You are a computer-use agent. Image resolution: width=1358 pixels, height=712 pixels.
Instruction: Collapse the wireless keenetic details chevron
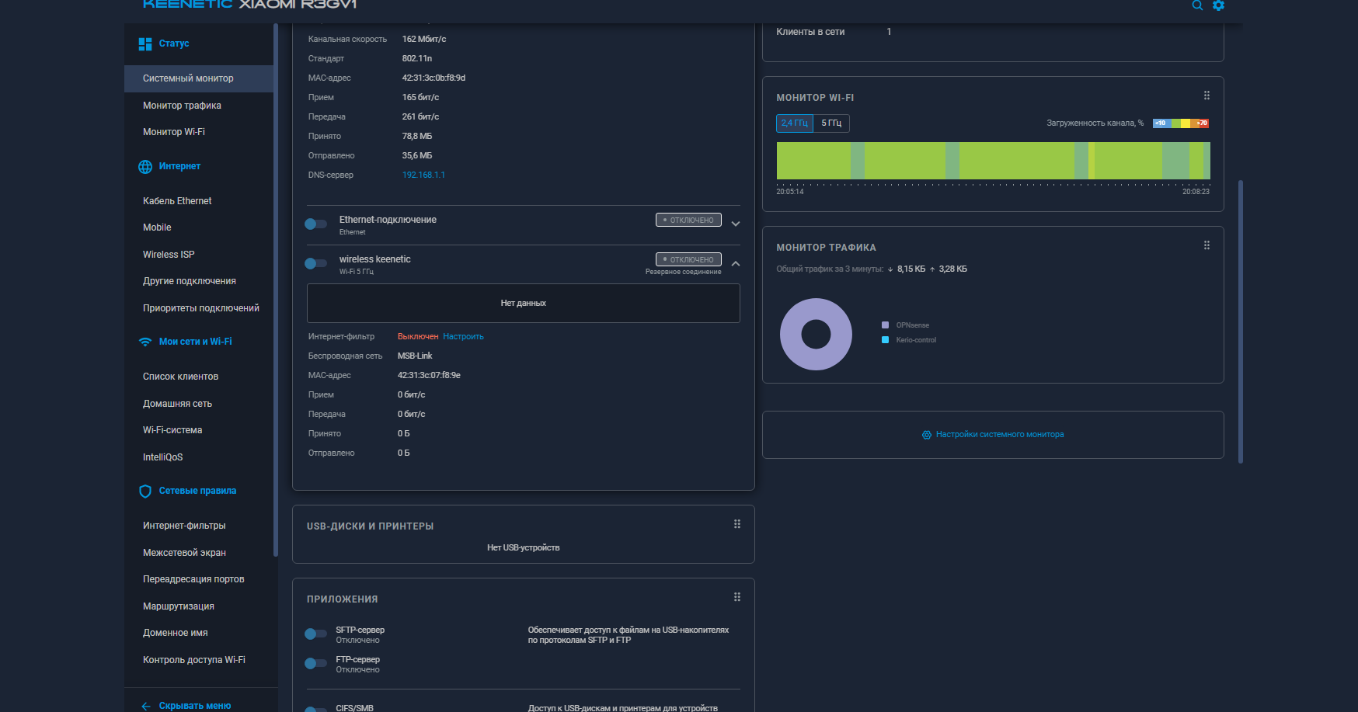point(735,264)
